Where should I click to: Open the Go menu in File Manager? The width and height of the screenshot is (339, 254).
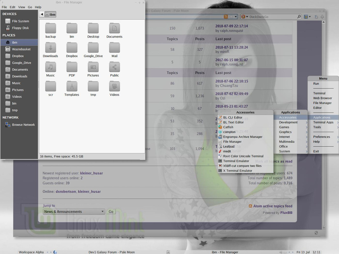click(30, 7)
